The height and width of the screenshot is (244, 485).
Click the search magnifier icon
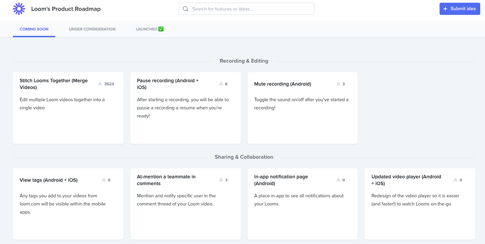tap(186, 9)
